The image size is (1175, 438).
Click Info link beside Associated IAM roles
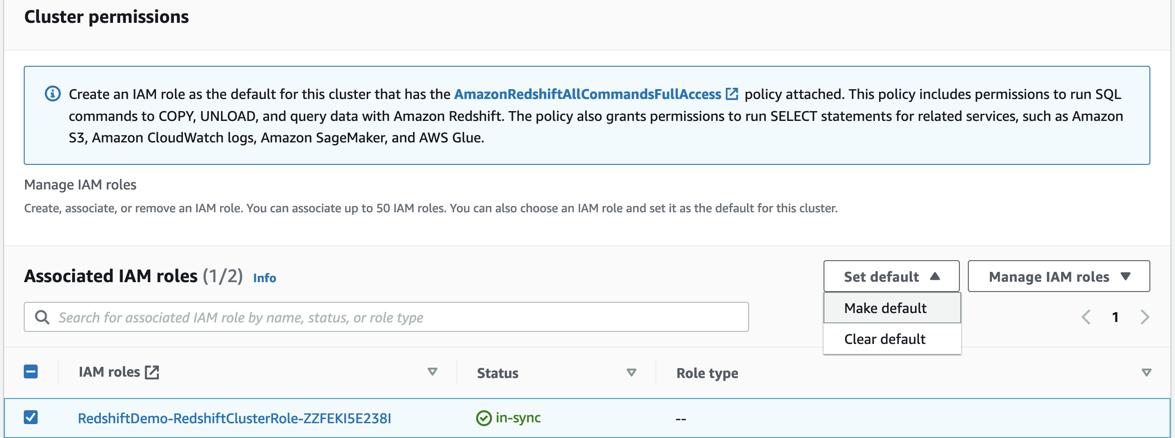click(x=264, y=278)
